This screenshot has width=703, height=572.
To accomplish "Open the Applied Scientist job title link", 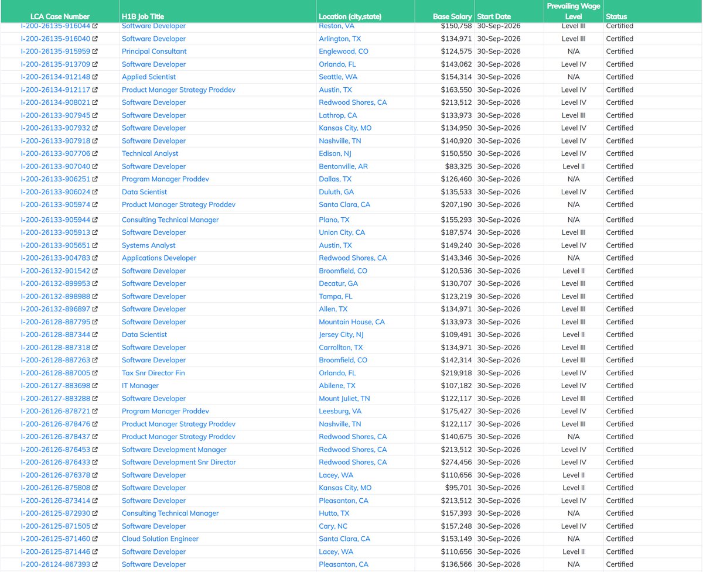I will tap(149, 77).
